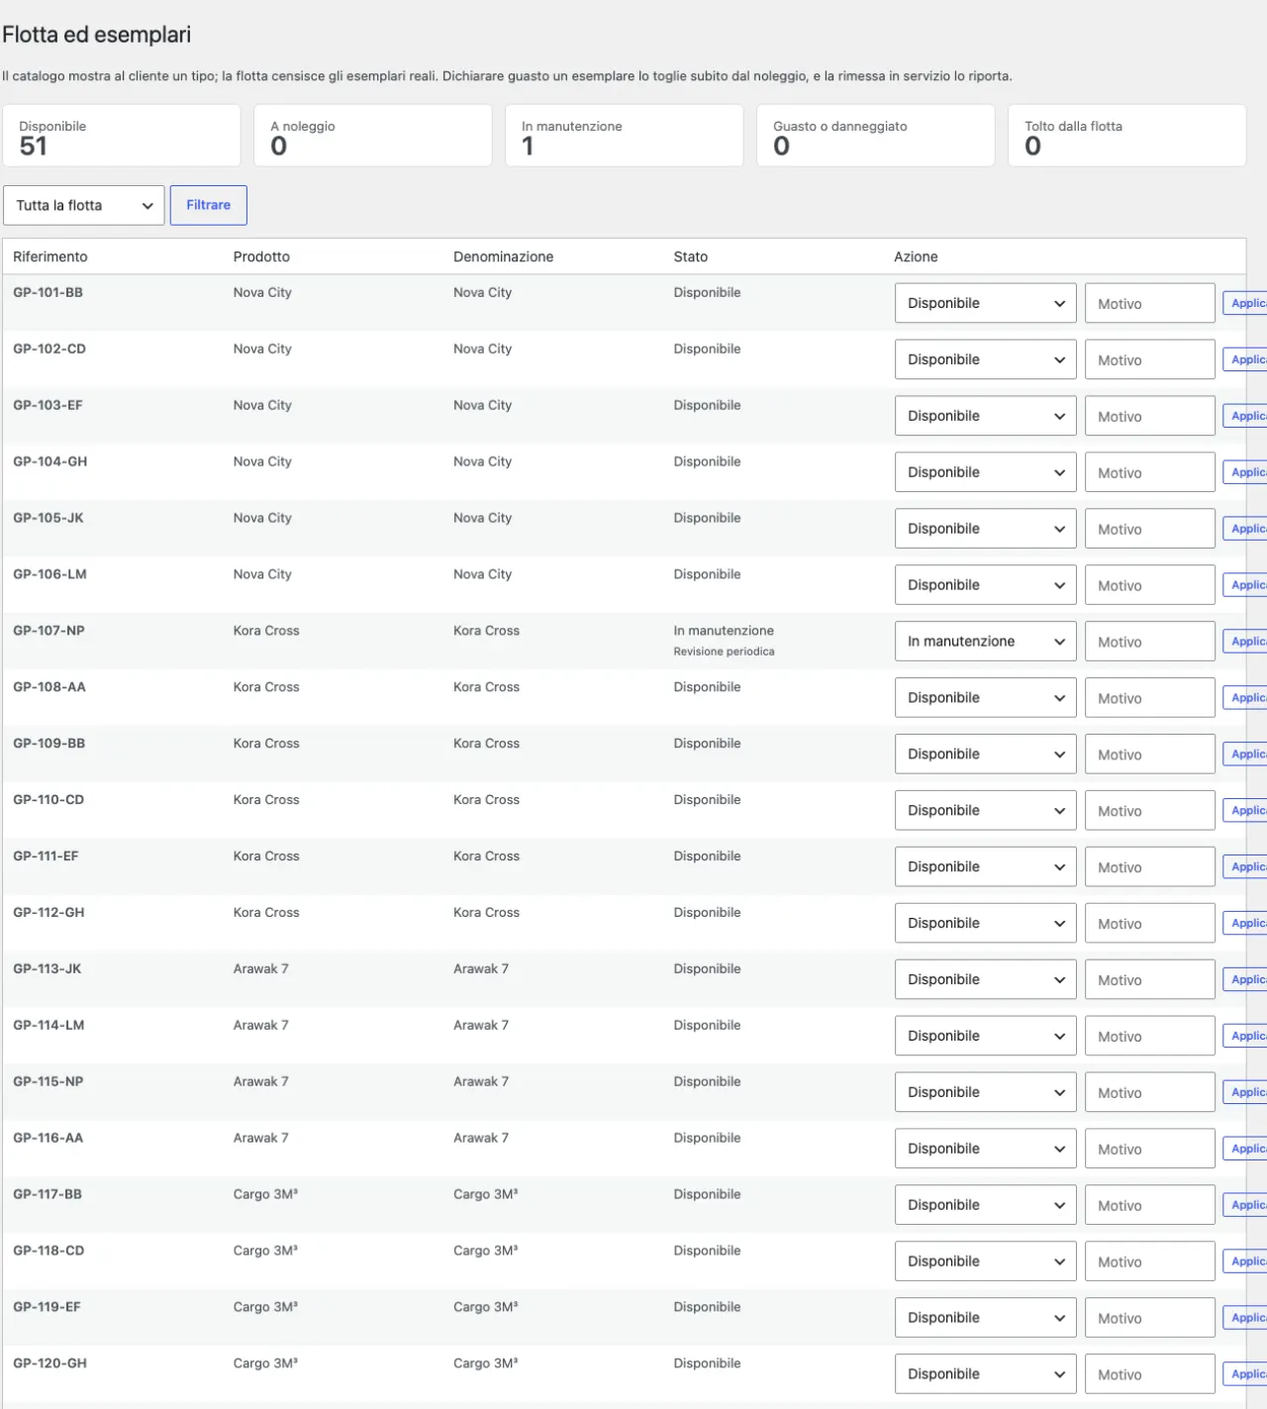This screenshot has width=1267, height=1409.
Task: Apply action for GP-101-BB row
Action: [x=1245, y=303]
